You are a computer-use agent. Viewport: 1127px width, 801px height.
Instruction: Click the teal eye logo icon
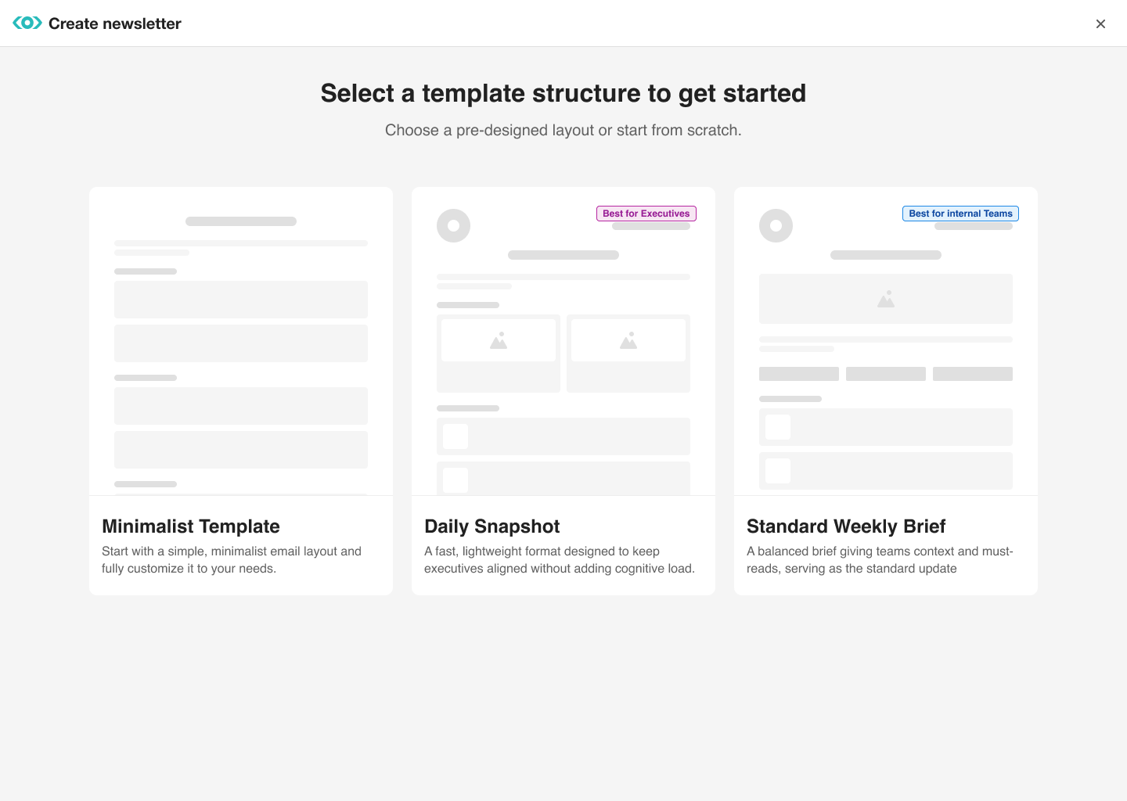[27, 23]
